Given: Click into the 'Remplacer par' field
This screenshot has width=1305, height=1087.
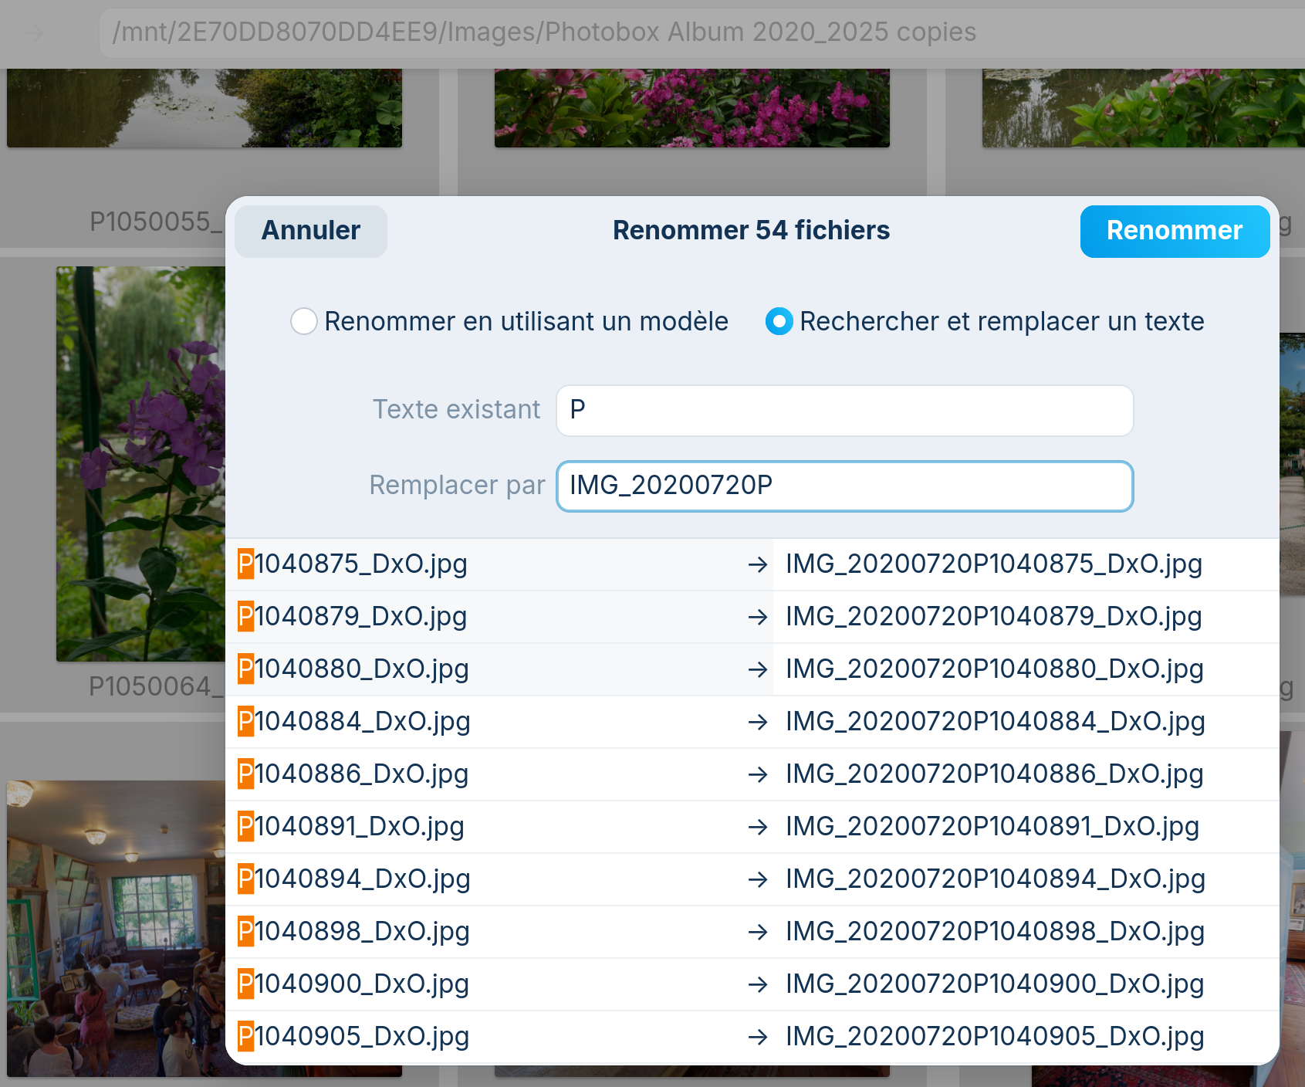Looking at the screenshot, I should click(844, 486).
